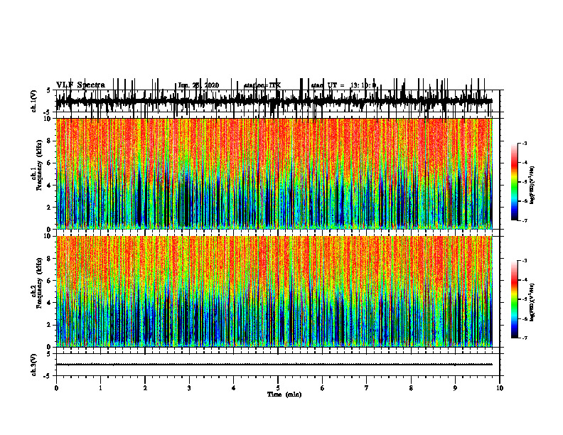The width and height of the screenshot is (563, 435).
Task: Click inside the ch.2 spectrogram panel
Action: (x=274, y=291)
